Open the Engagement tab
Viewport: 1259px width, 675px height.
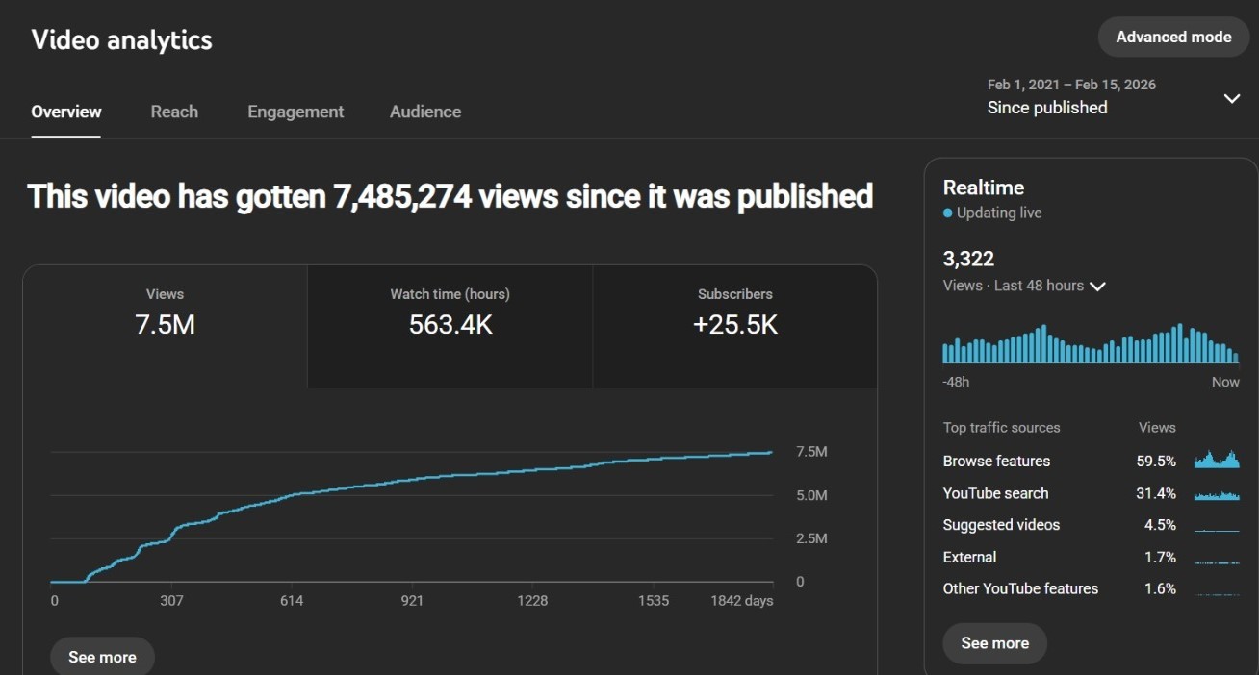[295, 112]
